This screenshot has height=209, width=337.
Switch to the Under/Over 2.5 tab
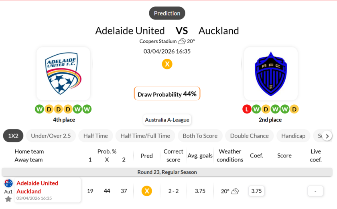(51, 136)
